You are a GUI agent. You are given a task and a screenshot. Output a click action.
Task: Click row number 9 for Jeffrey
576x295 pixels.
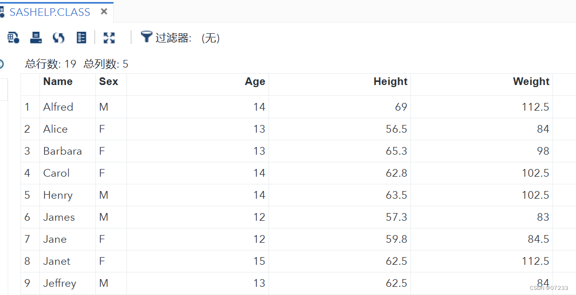(27, 283)
